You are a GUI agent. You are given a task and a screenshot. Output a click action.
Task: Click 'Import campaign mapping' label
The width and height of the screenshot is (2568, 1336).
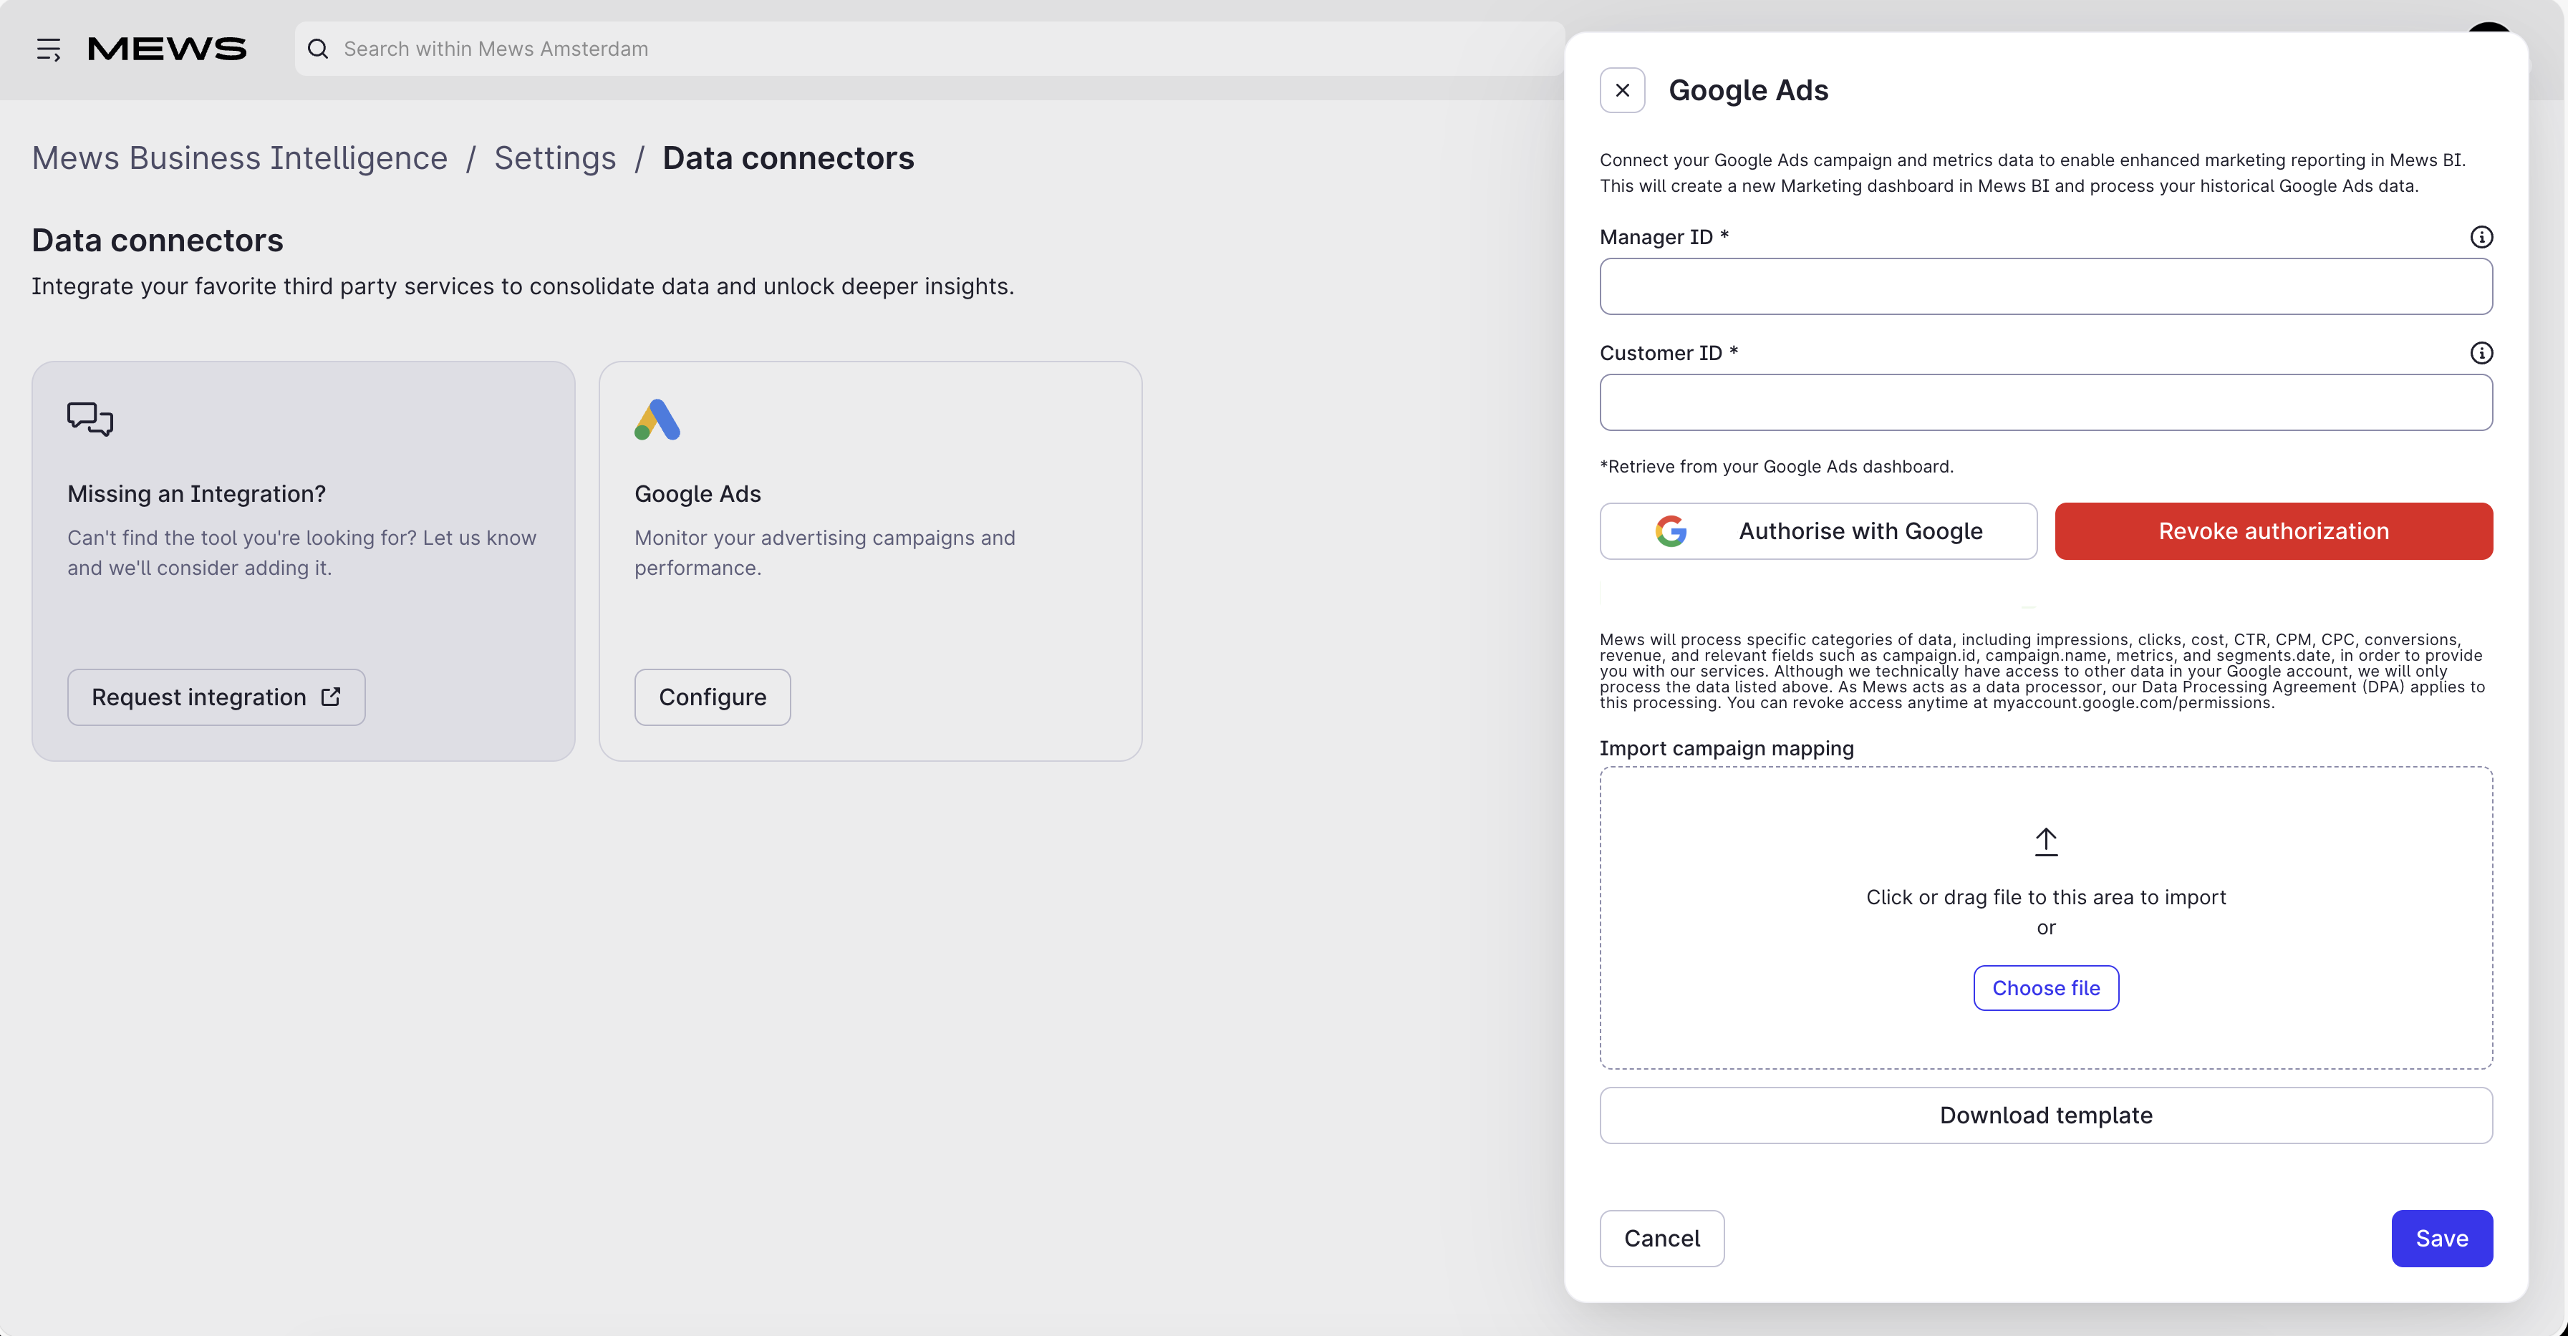coord(1727,749)
